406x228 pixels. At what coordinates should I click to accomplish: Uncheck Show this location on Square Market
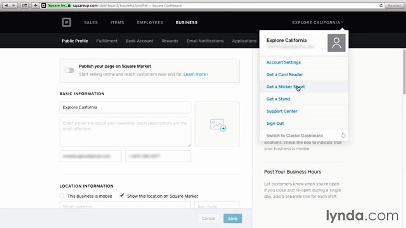(x=122, y=196)
